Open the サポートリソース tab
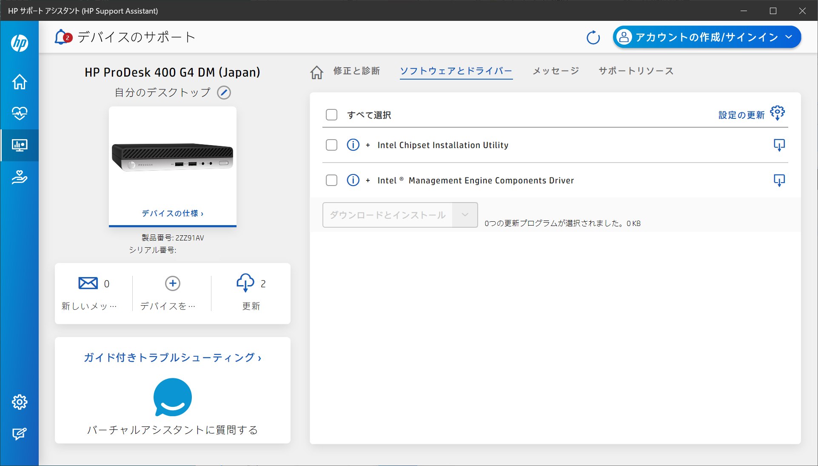The image size is (818, 466). click(x=636, y=71)
